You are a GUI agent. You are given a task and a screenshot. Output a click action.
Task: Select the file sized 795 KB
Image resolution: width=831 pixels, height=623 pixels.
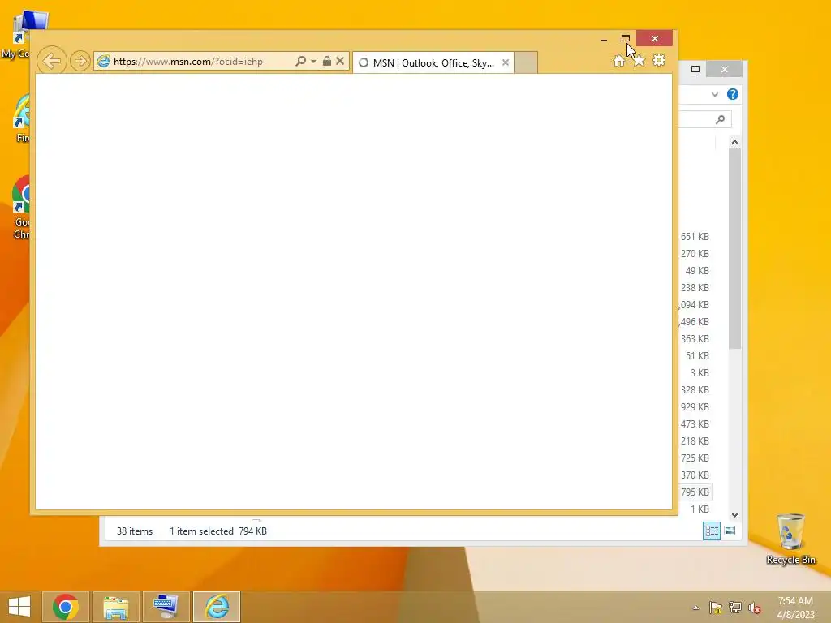pyautogui.click(x=695, y=492)
